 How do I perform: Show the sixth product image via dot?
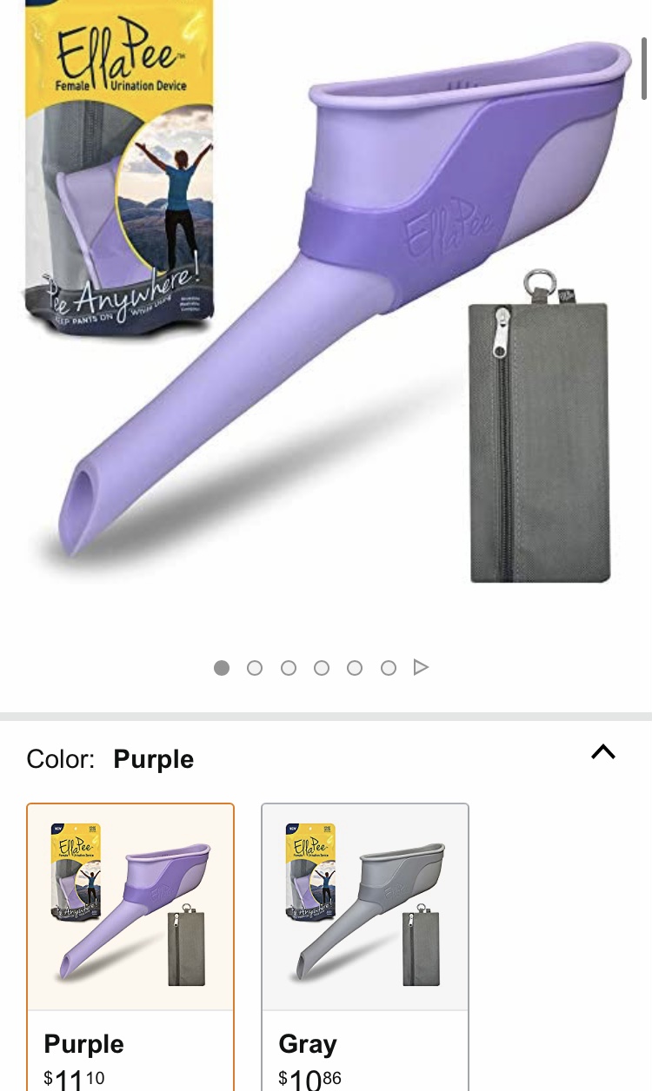pyautogui.click(x=389, y=667)
